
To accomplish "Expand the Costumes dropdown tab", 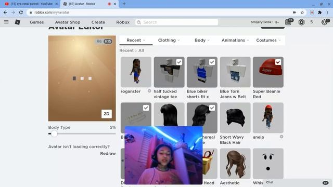I will [x=268, y=40].
